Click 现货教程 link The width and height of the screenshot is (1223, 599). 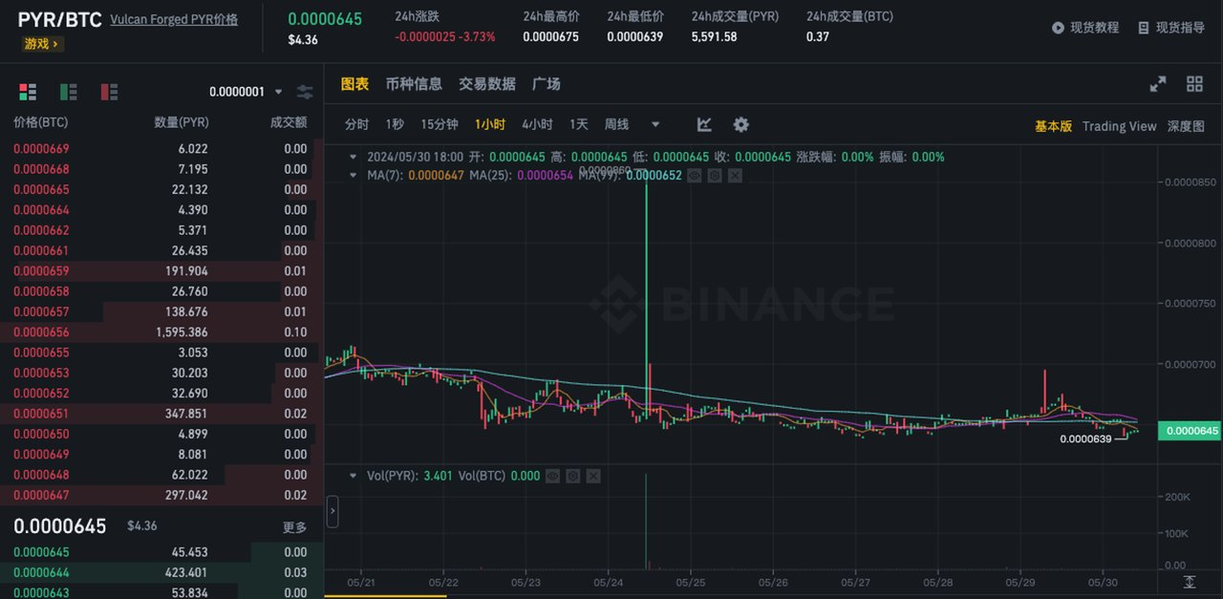coord(1094,28)
